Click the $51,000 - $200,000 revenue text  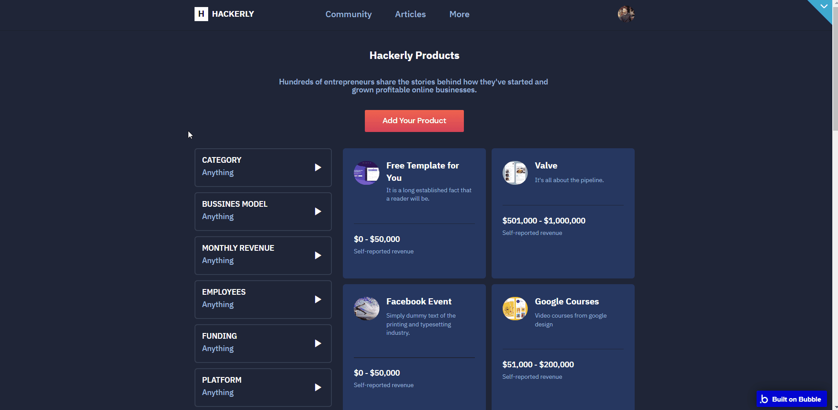[538, 365]
